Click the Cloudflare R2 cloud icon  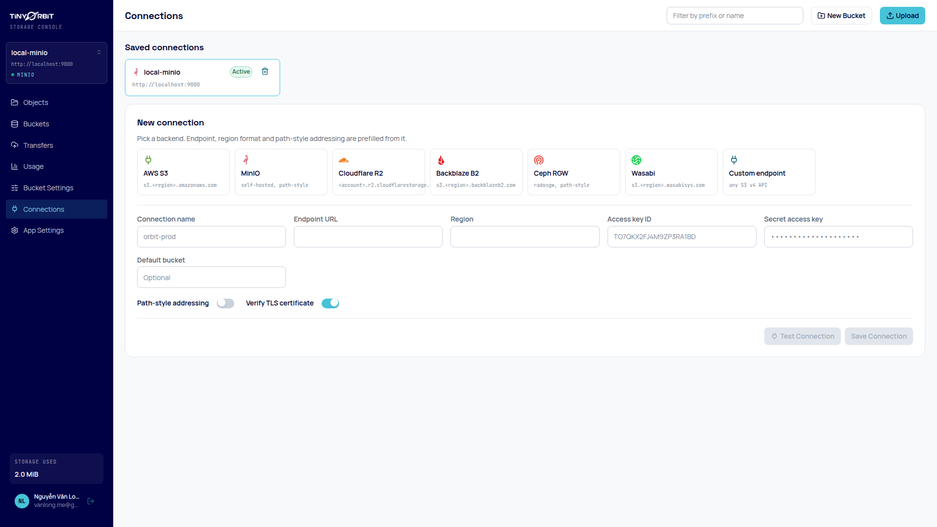coord(344,160)
